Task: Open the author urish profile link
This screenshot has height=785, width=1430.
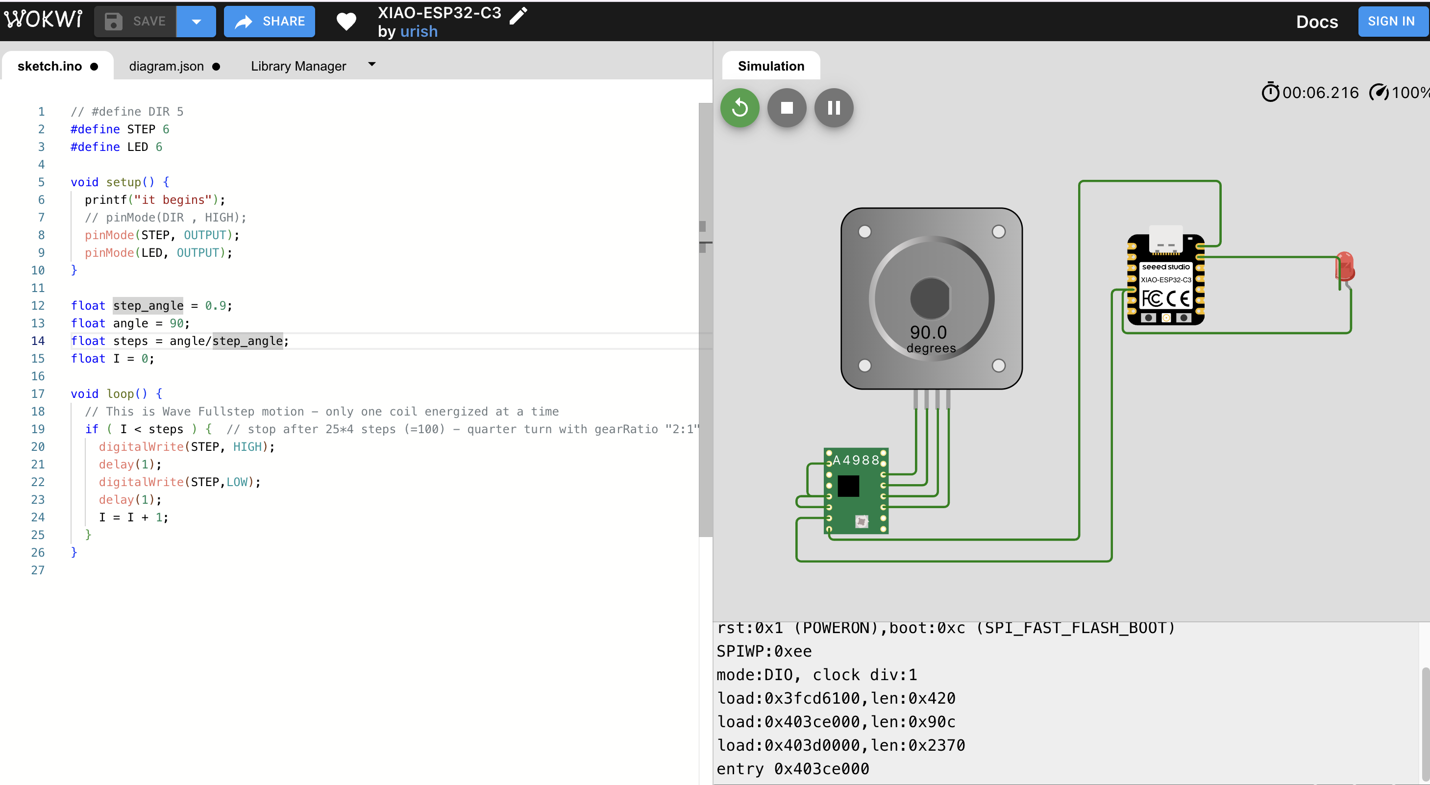Action: (x=419, y=31)
